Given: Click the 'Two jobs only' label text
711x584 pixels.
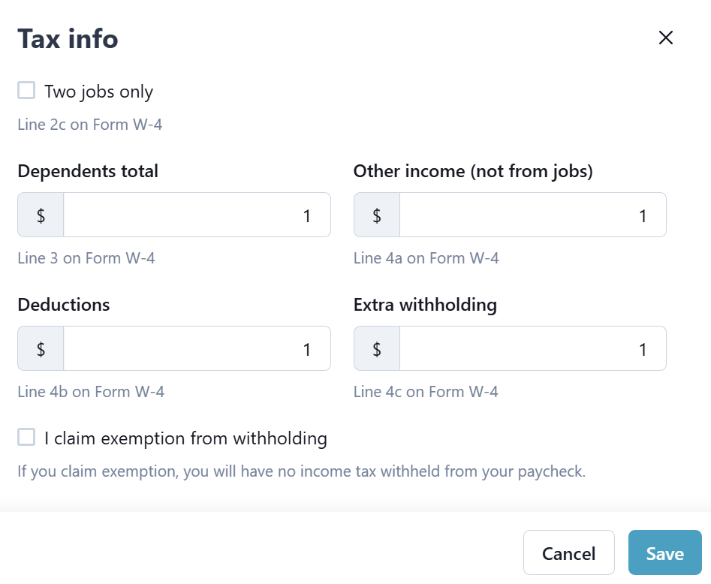Looking at the screenshot, I should pyautogui.click(x=98, y=92).
